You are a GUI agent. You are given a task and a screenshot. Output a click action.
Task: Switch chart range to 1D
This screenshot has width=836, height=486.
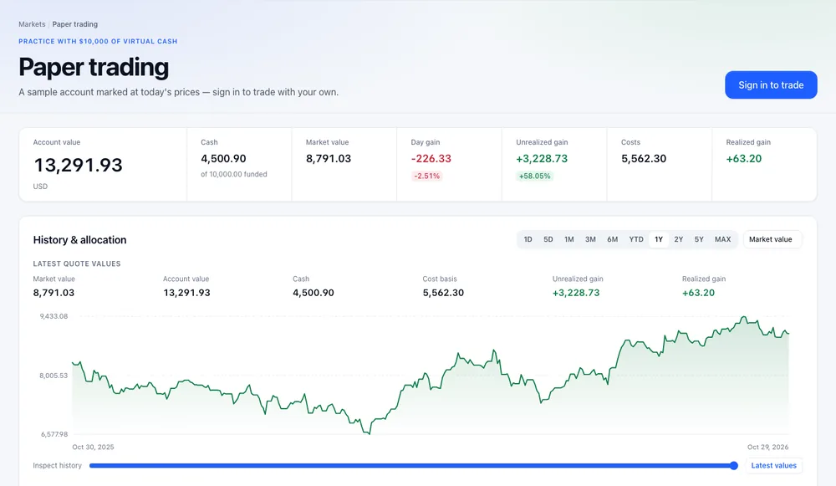point(528,239)
